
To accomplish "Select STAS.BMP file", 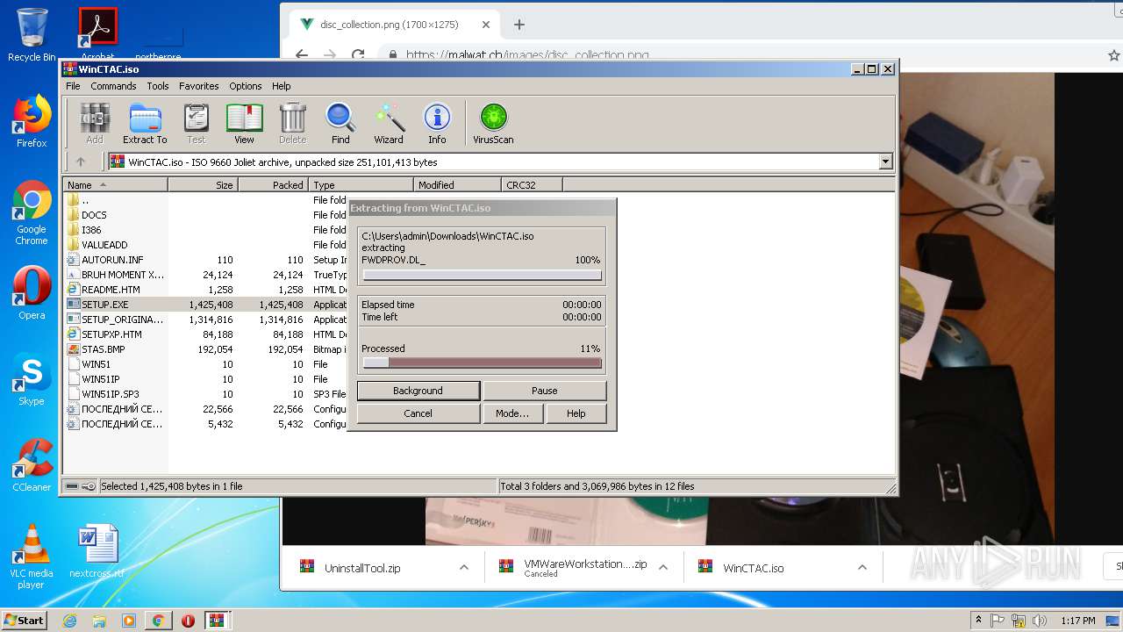I will pyautogui.click(x=103, y=349).
